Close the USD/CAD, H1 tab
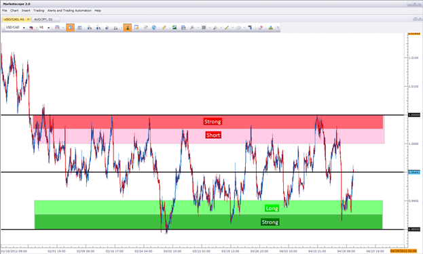The width and height of the screenshot is (423, 254). coord(28,20)
